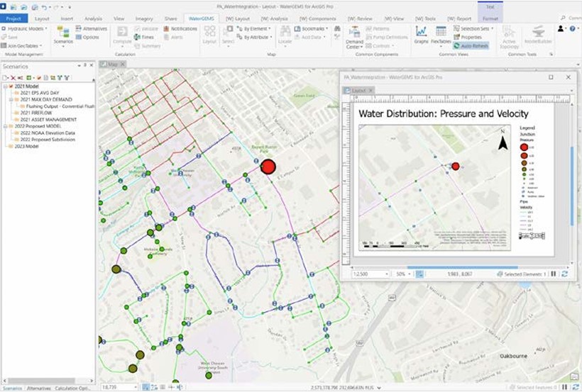Switch to the Analysis ribbon tab
The height and width of the screenshot is (392, 582).
pos(93,18)
